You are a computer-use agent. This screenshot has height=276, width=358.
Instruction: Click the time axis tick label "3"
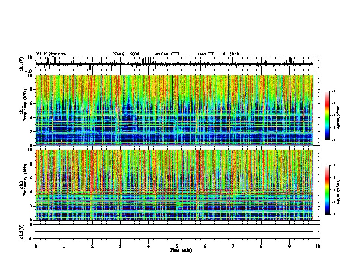pyautogui.click(x=120, y=246)
